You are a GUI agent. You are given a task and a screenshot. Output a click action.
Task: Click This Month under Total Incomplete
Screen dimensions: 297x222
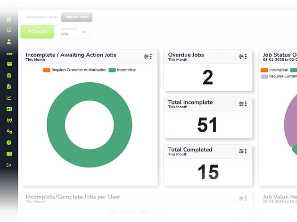pos(178,107)
